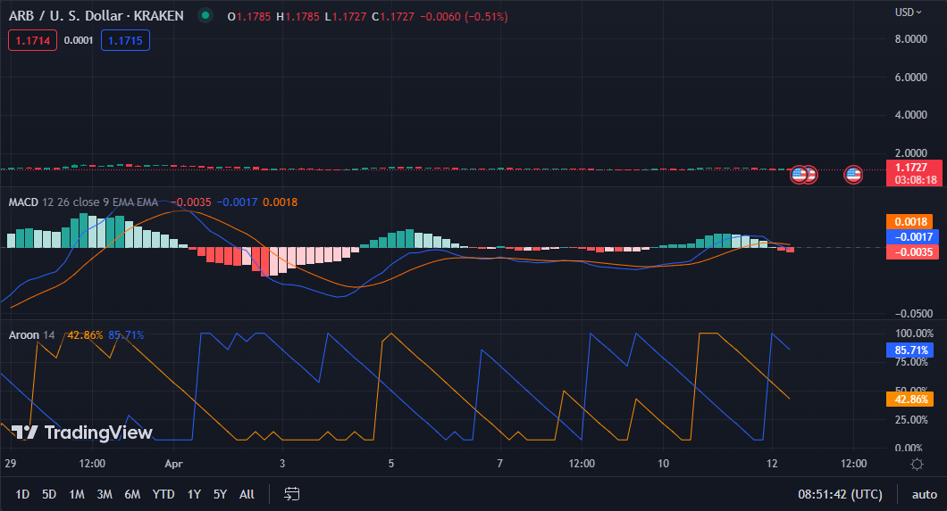Open the USD currency dropdown

pos(909,12)
